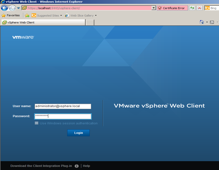Open the Favorites star button

pos(11,15)
